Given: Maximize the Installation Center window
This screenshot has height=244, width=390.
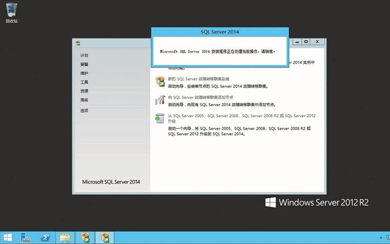Looking at the screenshot, I should [x=306, y=42].
